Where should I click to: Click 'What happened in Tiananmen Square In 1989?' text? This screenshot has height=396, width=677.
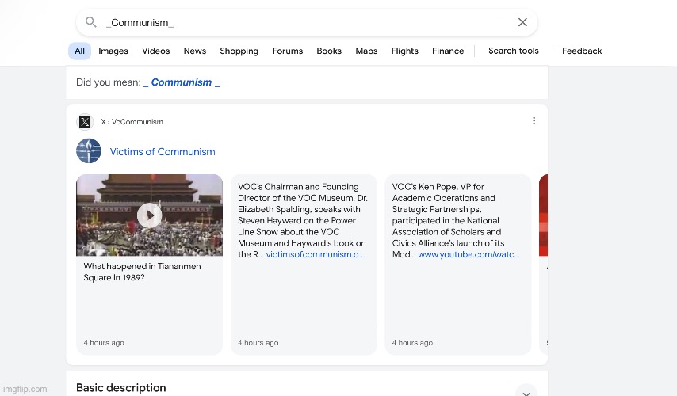(x=142, y=272)
